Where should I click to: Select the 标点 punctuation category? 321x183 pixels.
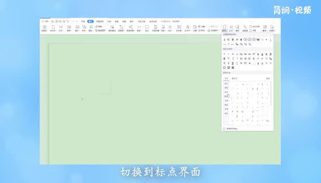(226, 92)
